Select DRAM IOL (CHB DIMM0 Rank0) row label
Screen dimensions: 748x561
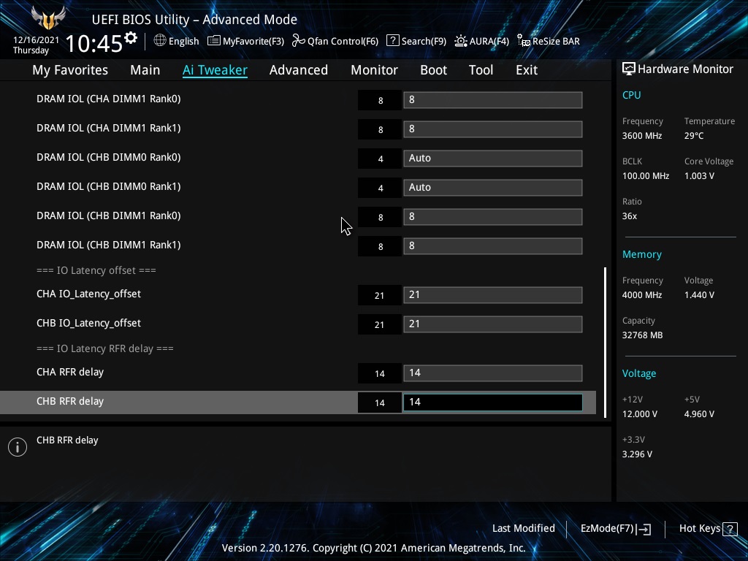tap(108, 157)
